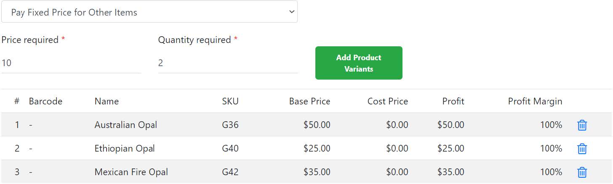Delete the Australian Opal row
613x184 pixels.
coord(582,125)
